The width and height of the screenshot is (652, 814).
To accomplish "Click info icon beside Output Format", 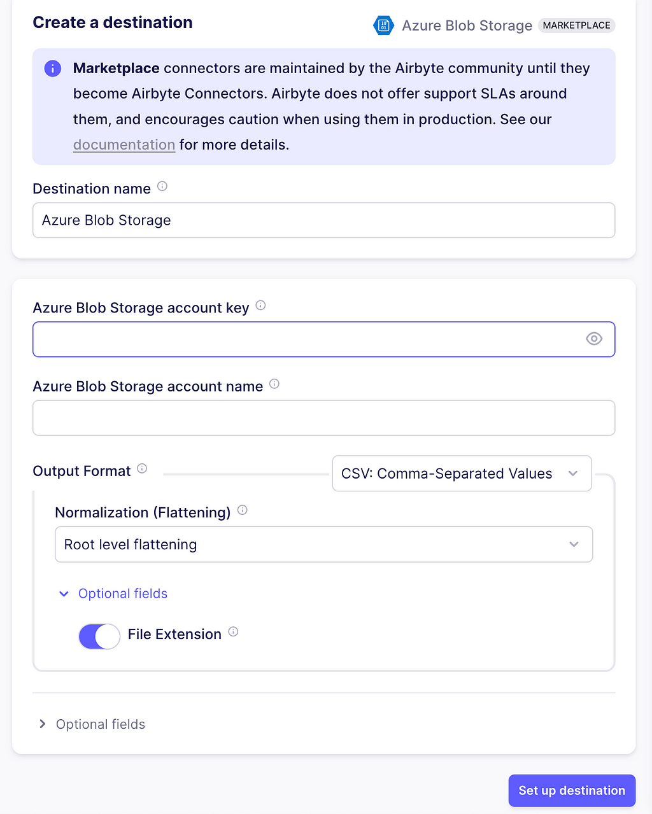I will (142, 468).
